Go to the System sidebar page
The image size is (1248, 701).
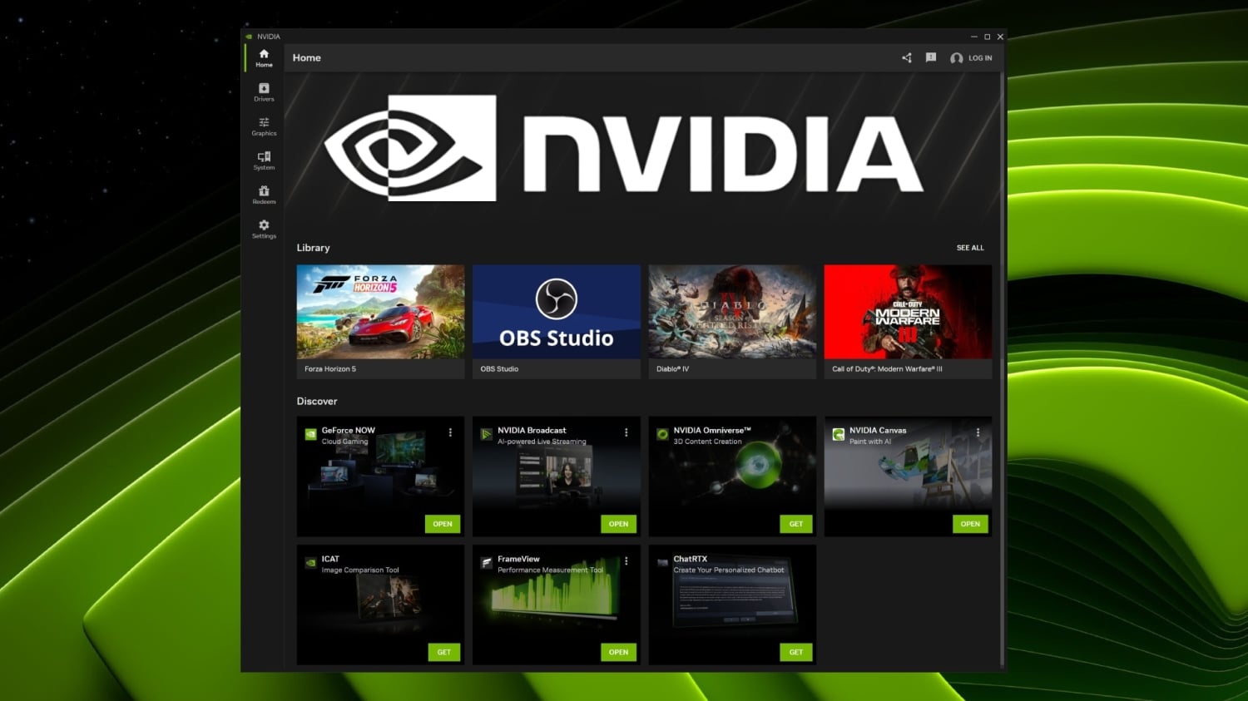pos(264,160)
